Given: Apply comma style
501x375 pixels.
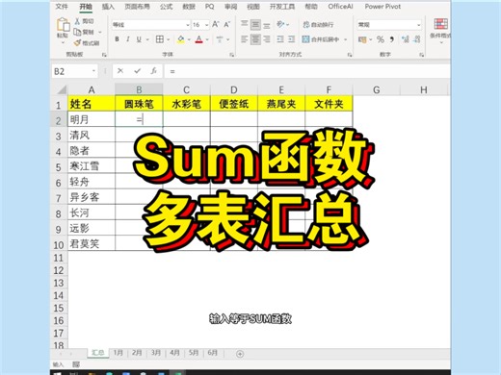Looking at the screenshot, I should pos(392,39).
